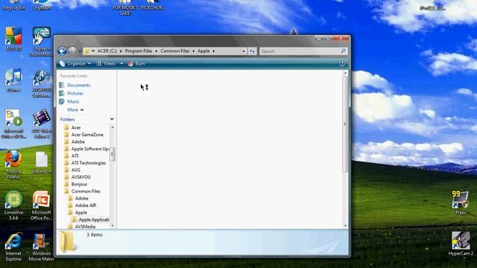
Task: Click the folder tree scrollbar thumb
Action: (x=113, y=154)
